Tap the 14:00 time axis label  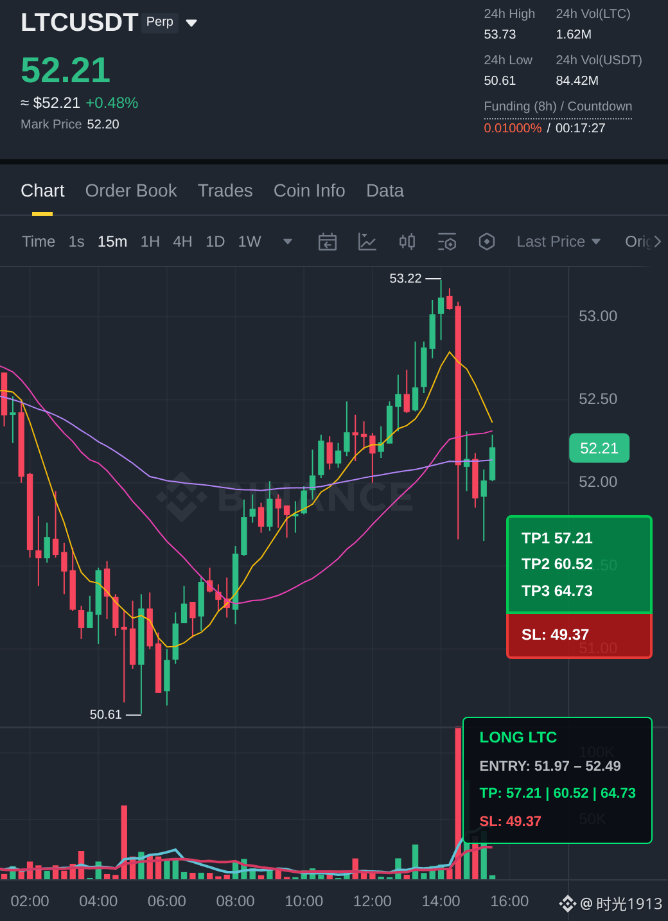point(441,901)
